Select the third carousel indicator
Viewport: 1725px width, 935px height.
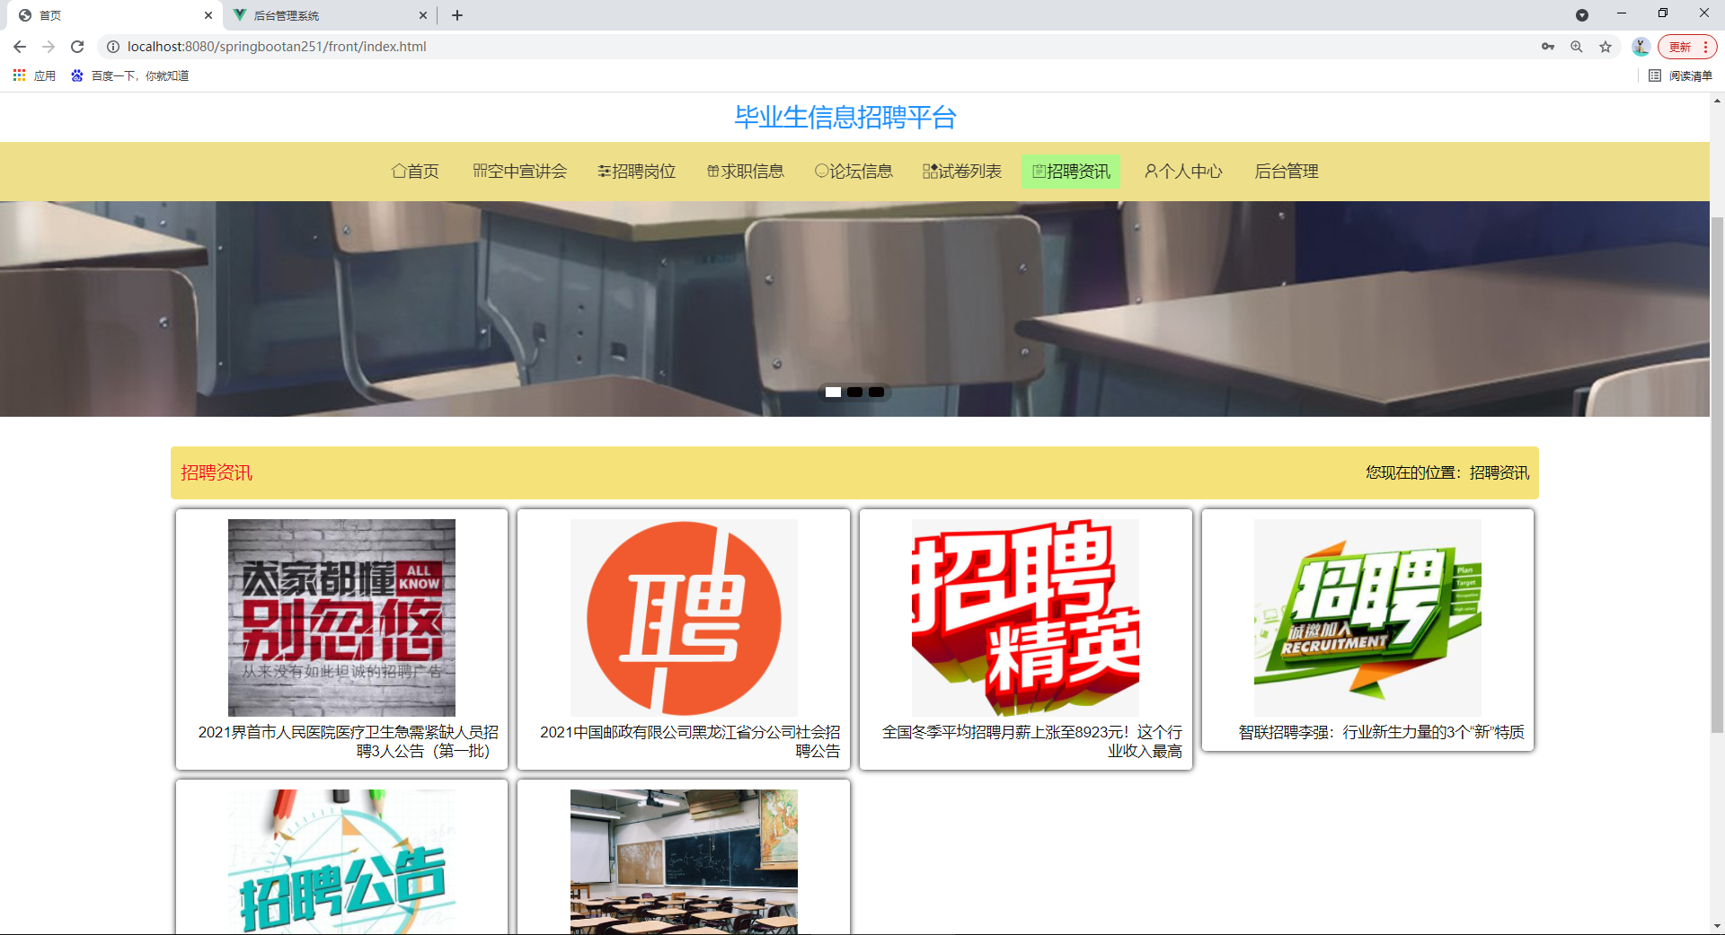876,392
